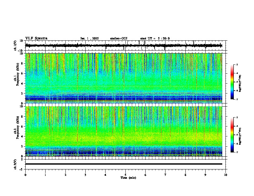The width and height of the screenshot is (254, 196).
Task: Click the "VLF Spectra" plot title
Action: tap(37, 38)
